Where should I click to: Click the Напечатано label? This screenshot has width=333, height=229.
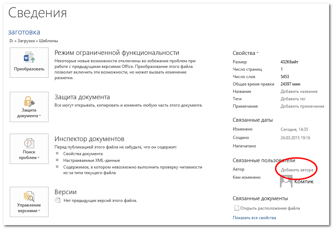[244, 146]
